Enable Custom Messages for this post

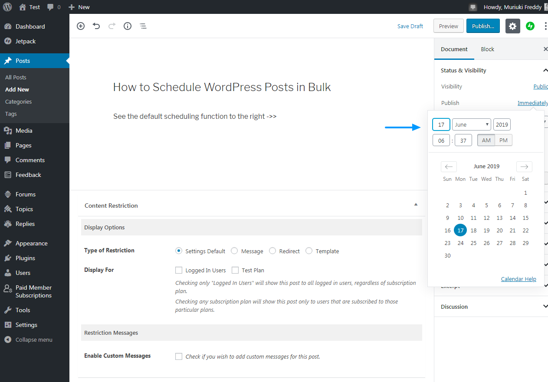pos(179,356)
